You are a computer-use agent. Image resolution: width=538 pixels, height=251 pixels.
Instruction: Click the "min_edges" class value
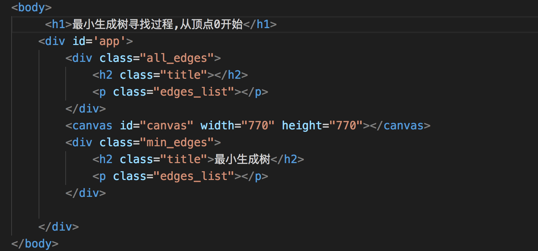click(x=177, y=142)
